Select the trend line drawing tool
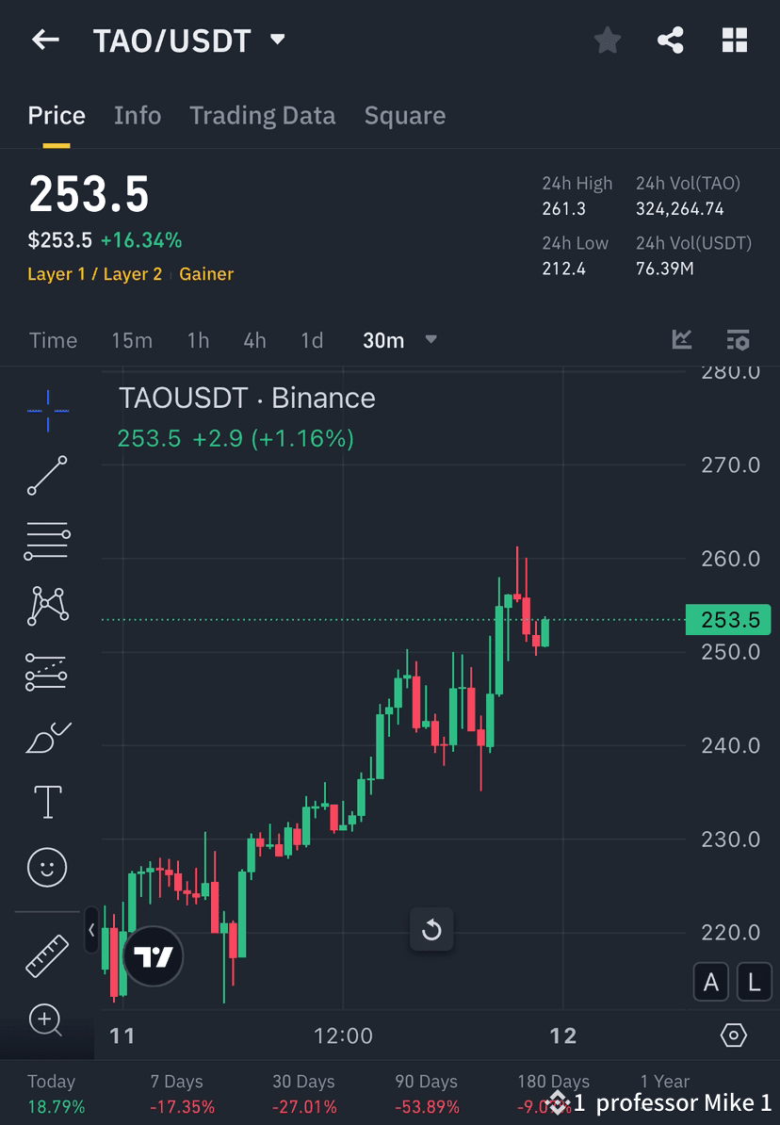Image resolution: width=780 pixels, height=1125 pixels. point(46,475)
